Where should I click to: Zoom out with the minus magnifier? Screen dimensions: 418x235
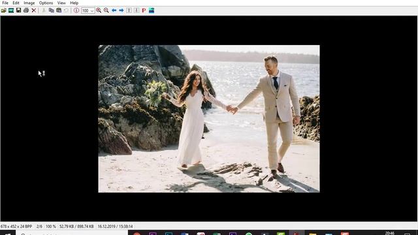[x=106, y=10]
